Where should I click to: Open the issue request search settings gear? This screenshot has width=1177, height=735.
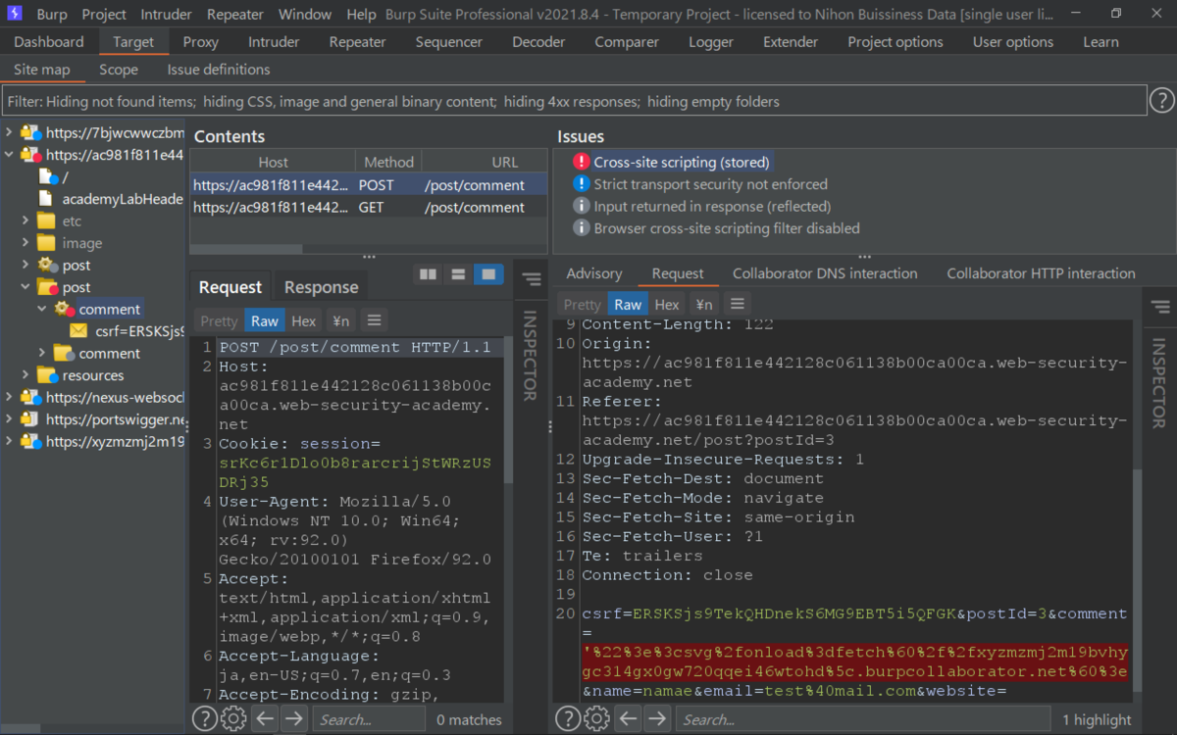(x=597, y=719)
